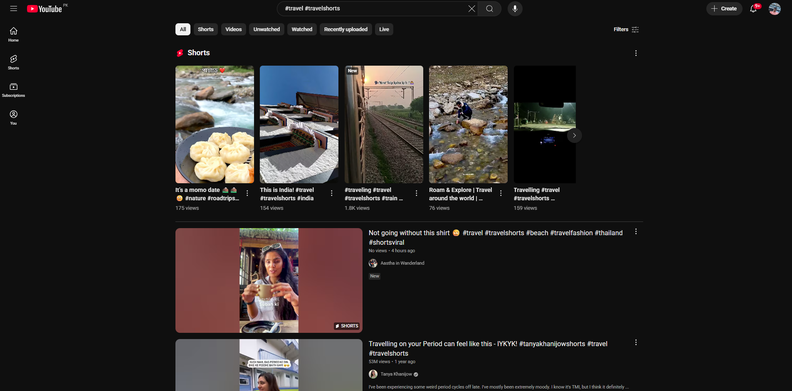The height and width of the screenshot is (391, 792).
Task: Click the 53M views text
Action: tap(379, 361)
